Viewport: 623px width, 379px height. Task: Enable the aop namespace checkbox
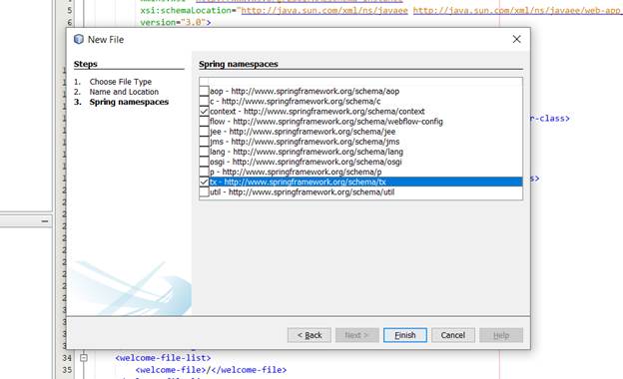coord(204,91)
